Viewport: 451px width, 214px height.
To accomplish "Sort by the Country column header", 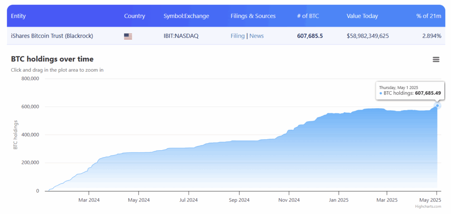I will pos(134,16).
